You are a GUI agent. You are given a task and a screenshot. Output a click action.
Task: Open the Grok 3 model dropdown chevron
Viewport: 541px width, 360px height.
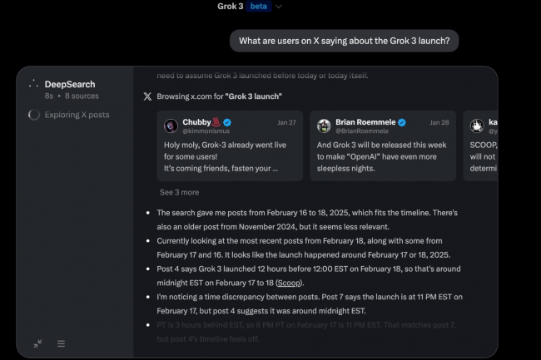click(279, 7)
